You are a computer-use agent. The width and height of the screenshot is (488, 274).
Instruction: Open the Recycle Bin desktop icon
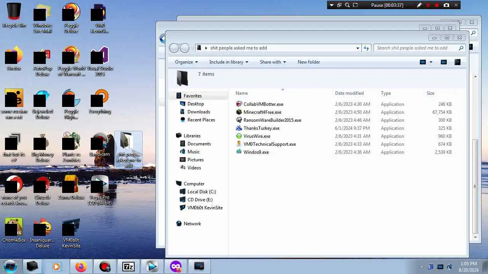click(x=14, y=15)
